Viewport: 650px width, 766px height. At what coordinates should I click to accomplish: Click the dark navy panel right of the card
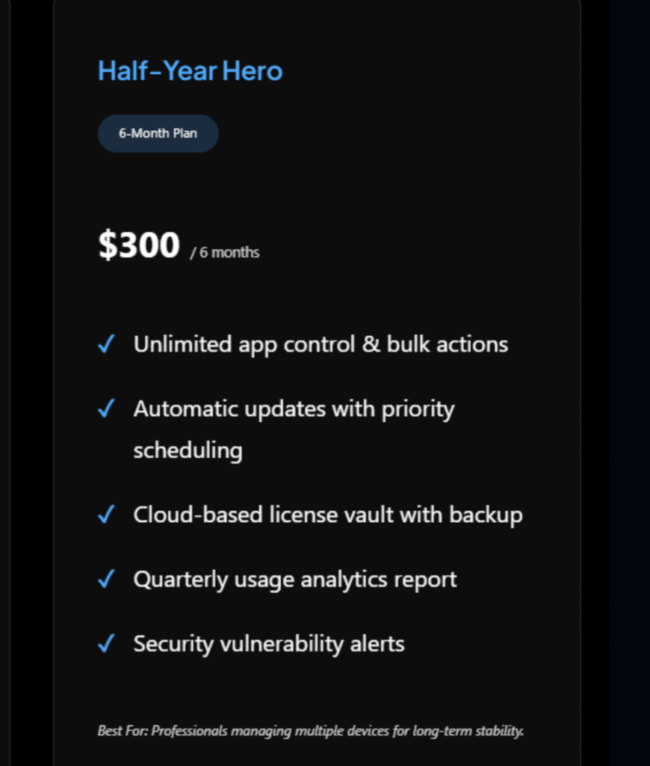(x=629, y=374)
